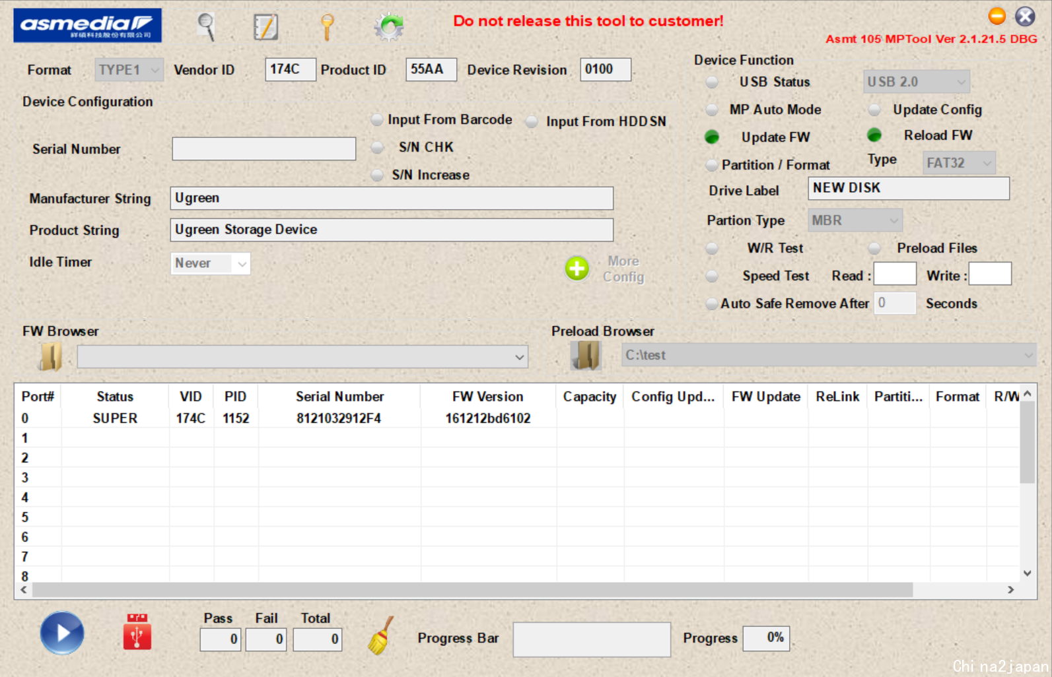This screenshot has width=1052, height=677.
Task: Click the Capacity column header
Action: (x=590, y=397)
